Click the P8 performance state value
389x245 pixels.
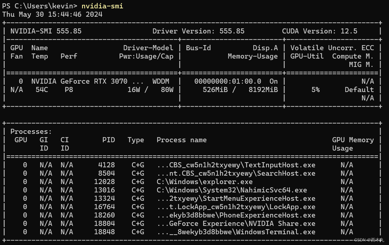(x=69, y=90)
